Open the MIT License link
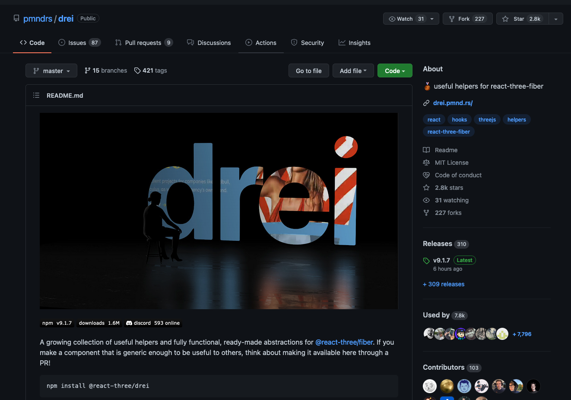The width and height of the screenshot is (571, 400). (452, 163)
